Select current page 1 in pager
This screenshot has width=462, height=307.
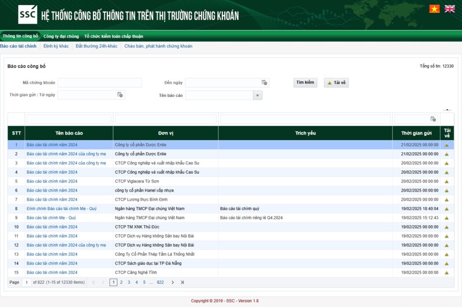pos(113,282)
